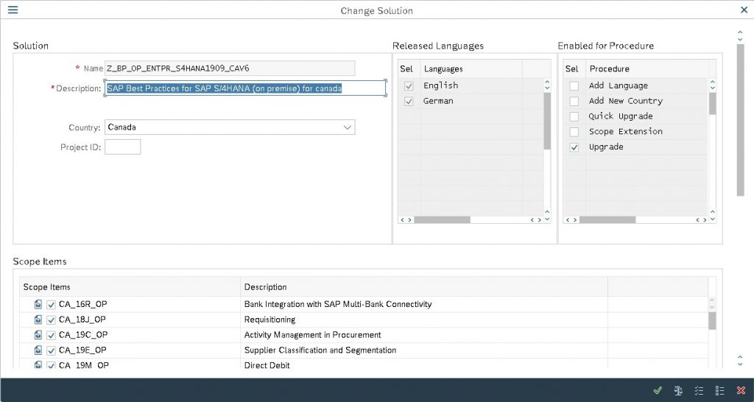Click the Add Language row text
Screen dimensions: 754x402
point(619,85)
